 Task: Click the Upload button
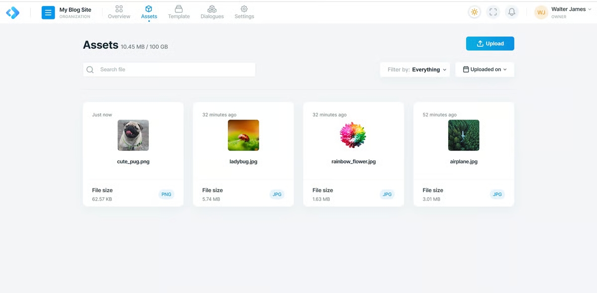click(490, 43)
